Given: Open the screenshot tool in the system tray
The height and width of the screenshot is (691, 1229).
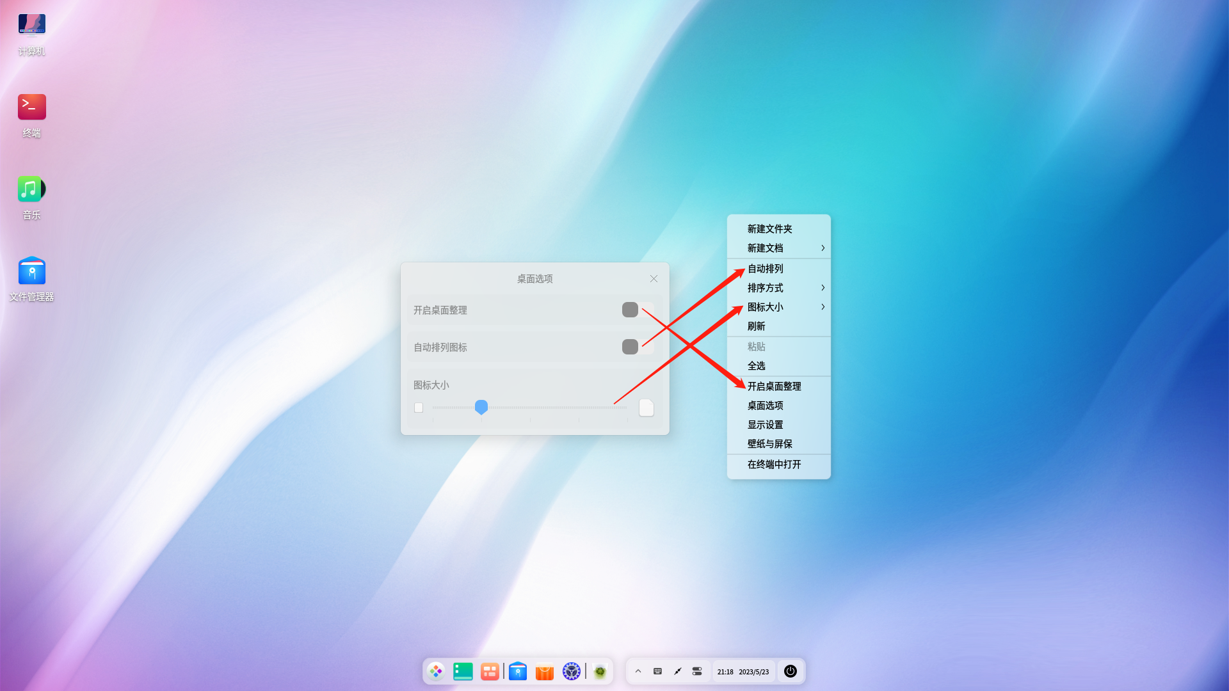Looking at the screenshot, I should coord(677,671).
